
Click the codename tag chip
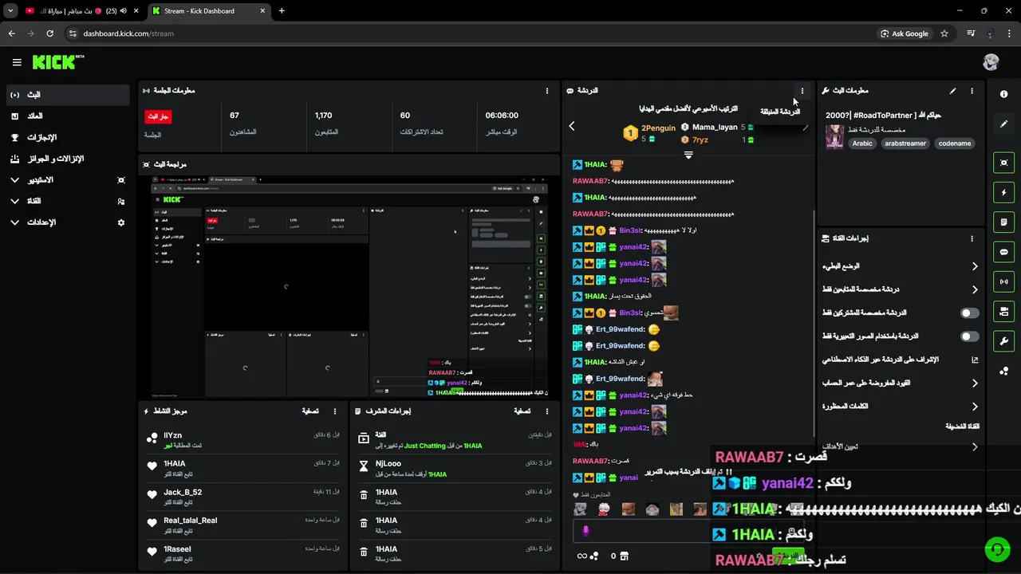[x=955, y=143]
